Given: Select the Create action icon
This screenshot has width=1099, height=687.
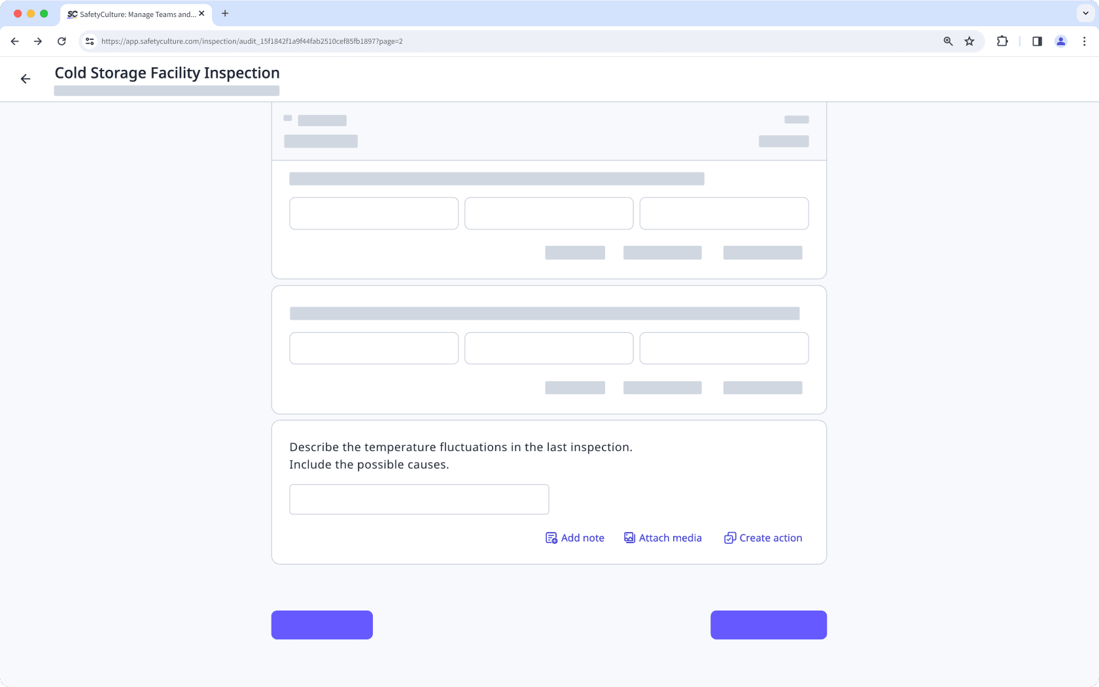Looking at the screenshot, I should coord(729,537).
